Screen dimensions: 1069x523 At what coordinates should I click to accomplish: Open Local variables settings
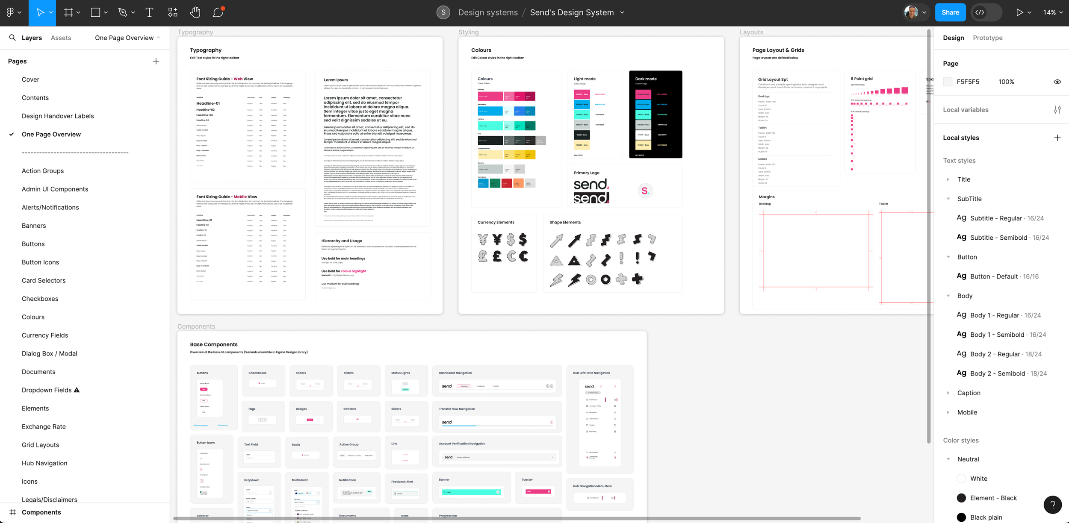click(1057, 110)
